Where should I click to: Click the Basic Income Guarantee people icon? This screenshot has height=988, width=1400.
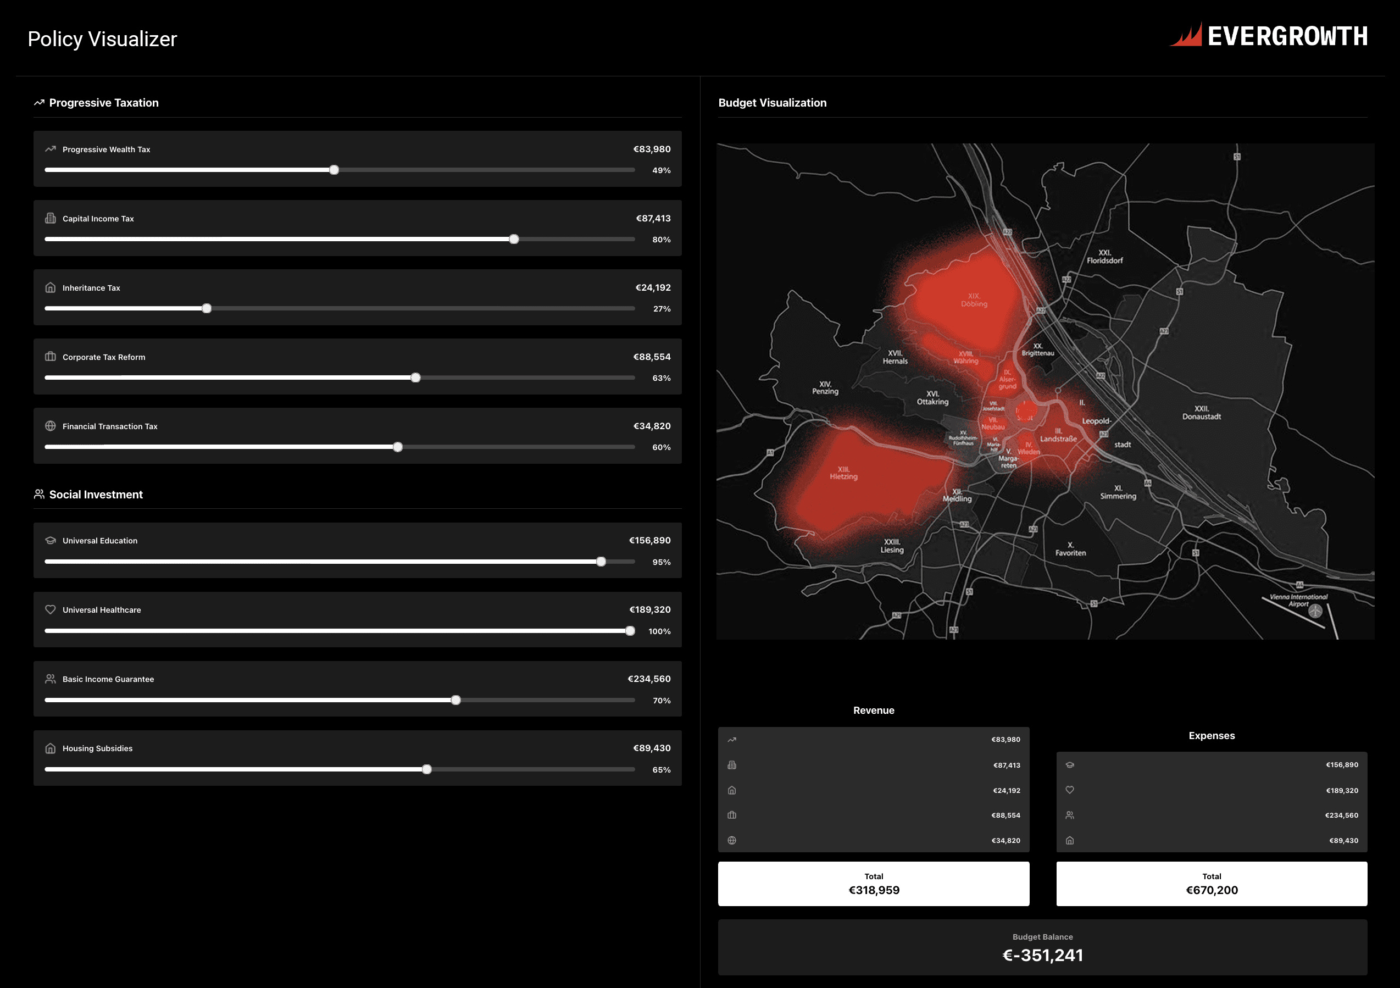point(51,679)
